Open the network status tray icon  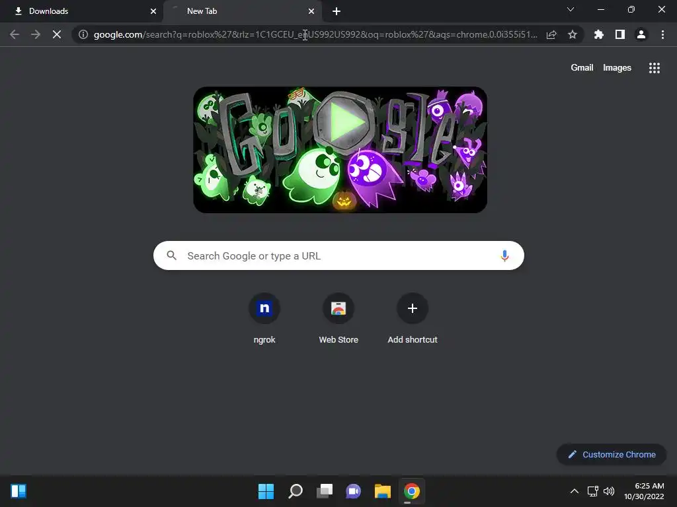593,491
